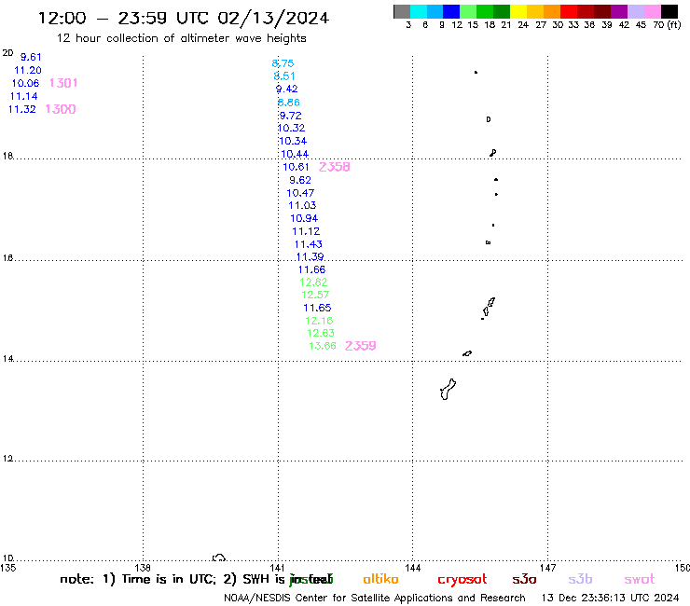Click the wave height value 9.61

[31, 57]
